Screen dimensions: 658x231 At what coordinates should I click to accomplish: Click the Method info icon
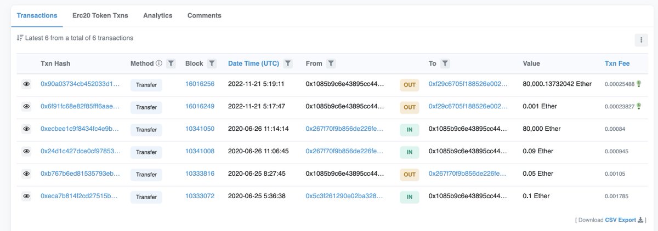159,63
